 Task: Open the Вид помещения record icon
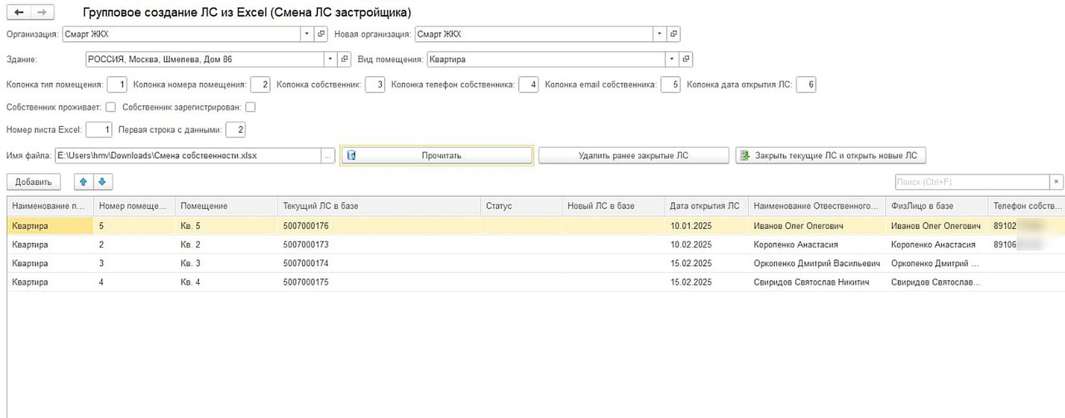(x=686, y=59)
